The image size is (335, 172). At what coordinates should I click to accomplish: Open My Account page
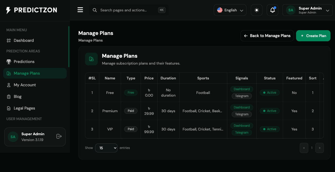(x=35, y=85)
